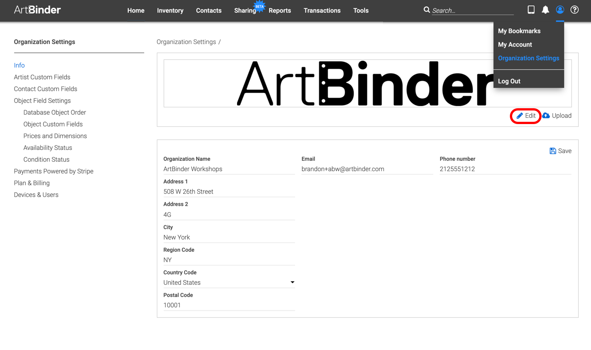Open Contact Custom Fields settings
This screenshot has height=350, width=591.
click(45, 89)
